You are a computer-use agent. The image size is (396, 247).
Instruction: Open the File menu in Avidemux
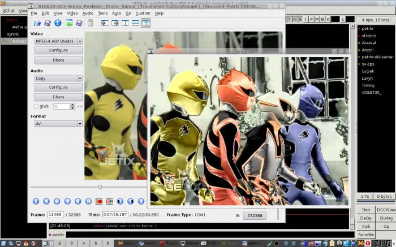[34, 13]
